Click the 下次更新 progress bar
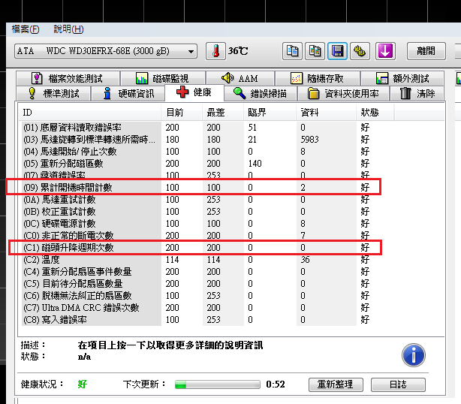Screen dimensions: 461x404 [217, 384]
